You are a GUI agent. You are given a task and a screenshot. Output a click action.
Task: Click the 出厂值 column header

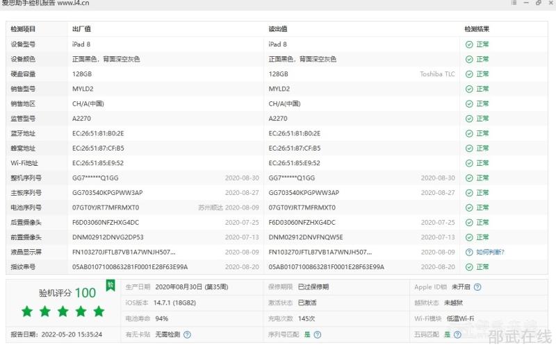click(81, 29)
